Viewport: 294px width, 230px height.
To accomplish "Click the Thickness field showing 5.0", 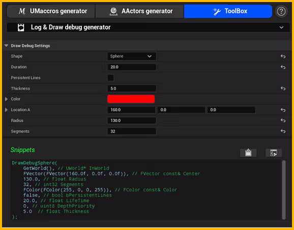I will pyautogui.click(x=132, y=89).
